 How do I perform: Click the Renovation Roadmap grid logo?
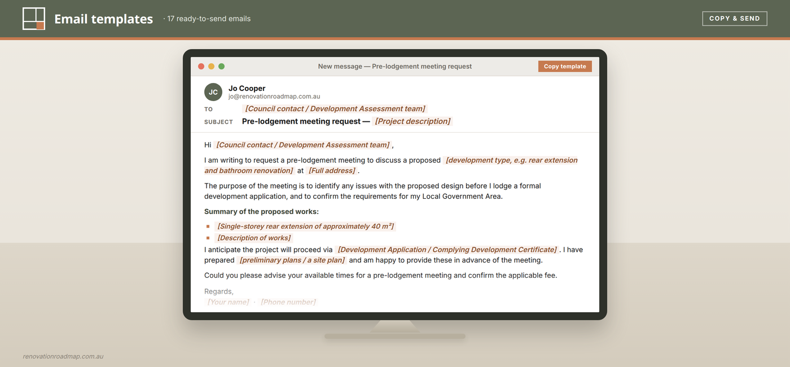[34, 19]
